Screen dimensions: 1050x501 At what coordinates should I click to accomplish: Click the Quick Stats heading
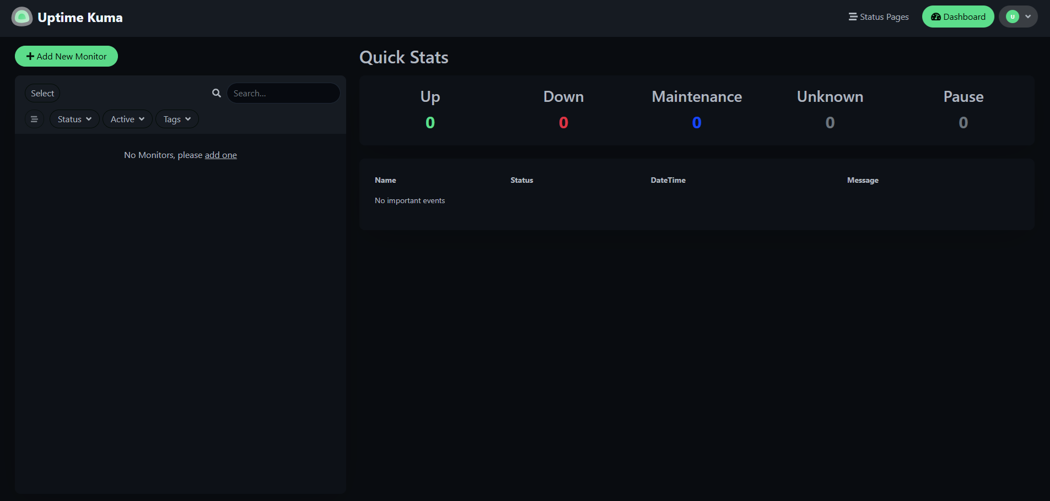403,57
